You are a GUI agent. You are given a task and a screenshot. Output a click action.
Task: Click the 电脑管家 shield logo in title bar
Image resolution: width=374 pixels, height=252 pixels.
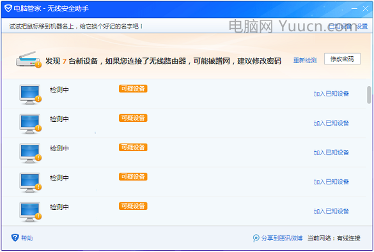coord(8,9)
